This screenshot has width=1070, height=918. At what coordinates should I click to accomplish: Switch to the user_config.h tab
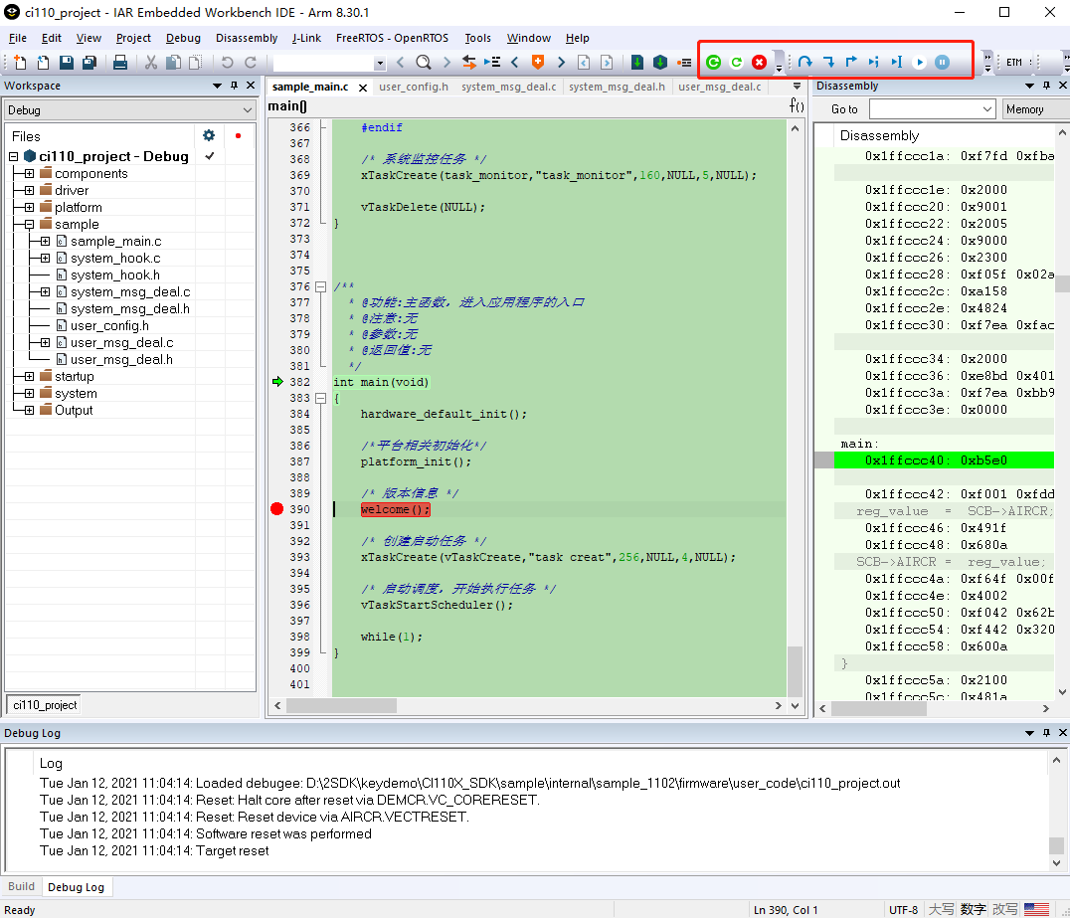click(414, 87)
